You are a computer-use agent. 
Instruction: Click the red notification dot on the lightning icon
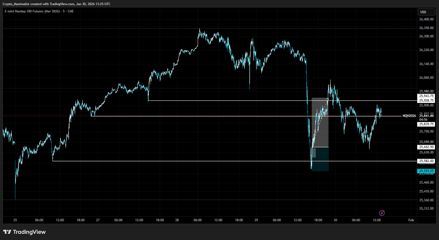(x=384, y=211)
